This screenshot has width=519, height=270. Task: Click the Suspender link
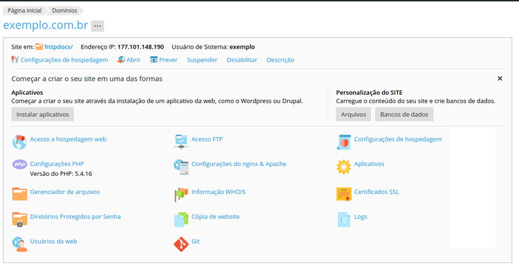pyautogui.click(x=202, y=60)
